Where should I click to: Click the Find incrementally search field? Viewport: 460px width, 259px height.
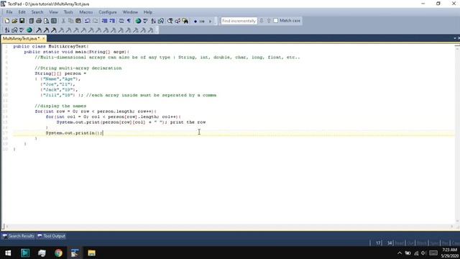239,21
